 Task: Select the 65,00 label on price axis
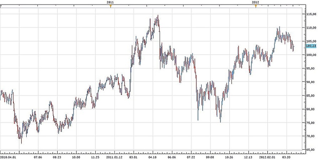click(x=311, y=150)
